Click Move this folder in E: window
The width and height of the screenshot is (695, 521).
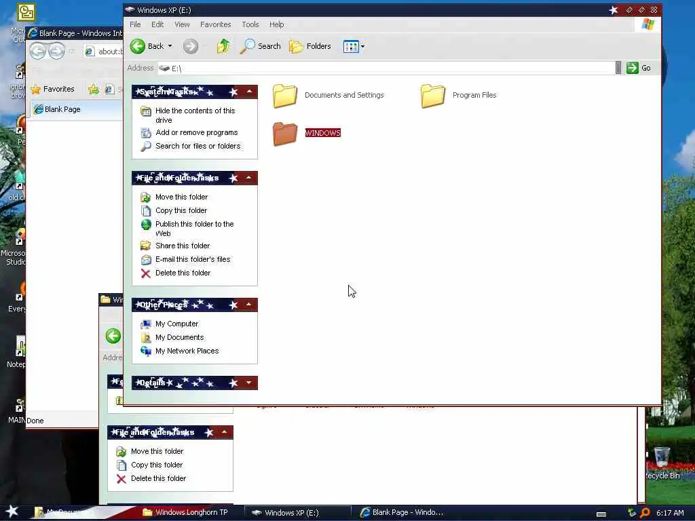point(181,197)
